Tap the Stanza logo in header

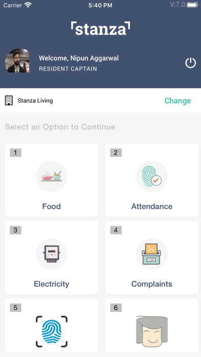(x=100, y=29)
